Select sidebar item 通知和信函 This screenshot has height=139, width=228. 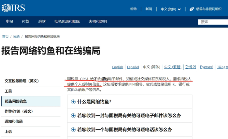pos(31,121)
